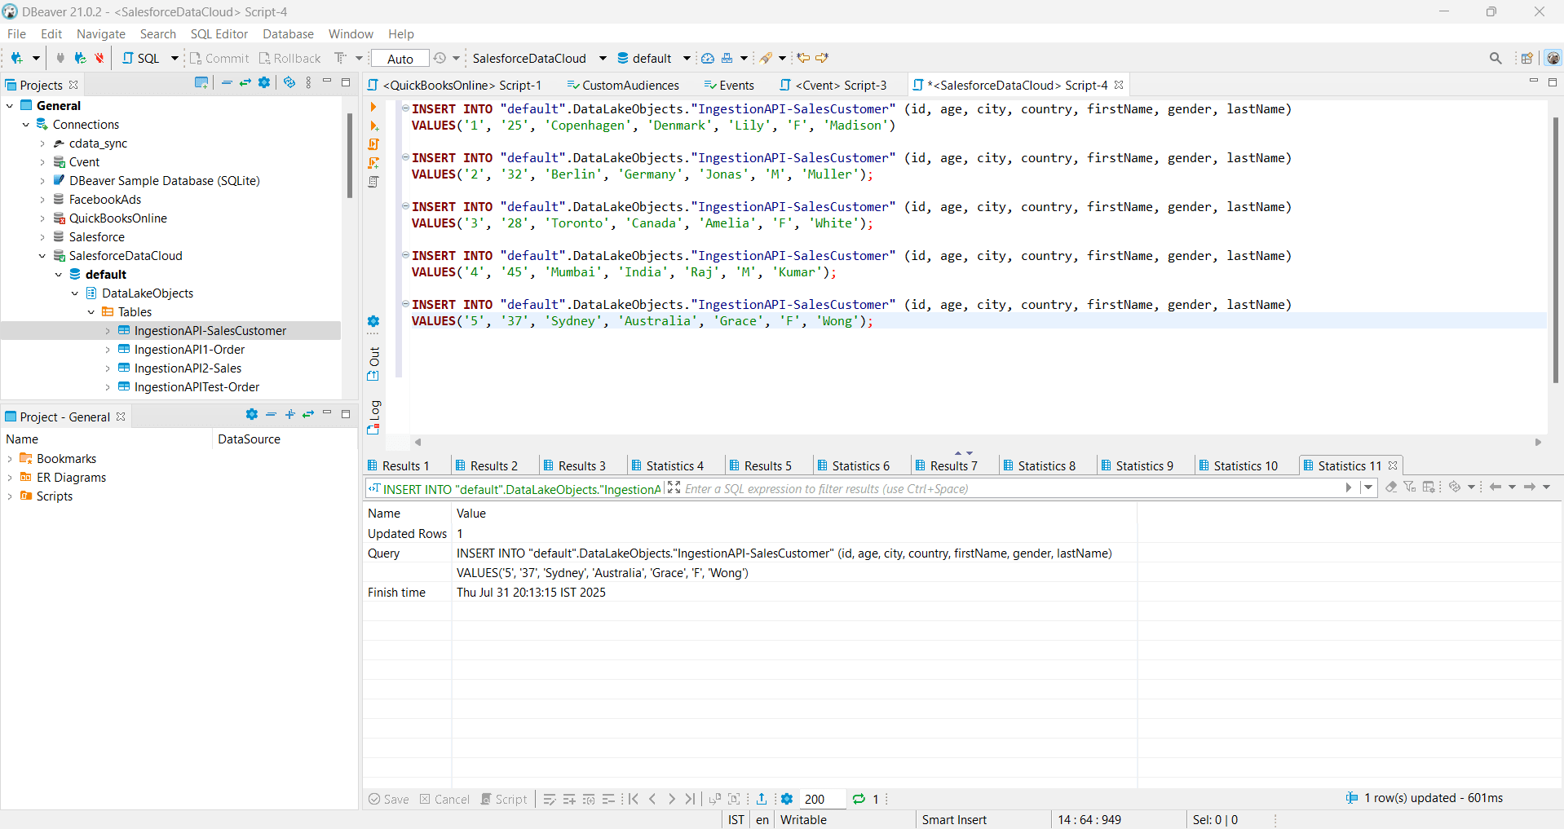Toggle Link with Editor in Projects panel
Screen dimensions: 1564x829
[x=245, y=83]
